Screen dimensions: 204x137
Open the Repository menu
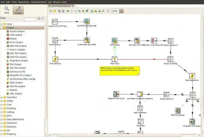(x=24, y=2)
